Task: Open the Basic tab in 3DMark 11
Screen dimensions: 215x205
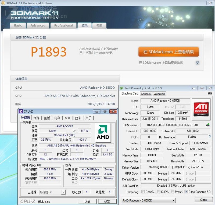Action: (x=18, y=26)
